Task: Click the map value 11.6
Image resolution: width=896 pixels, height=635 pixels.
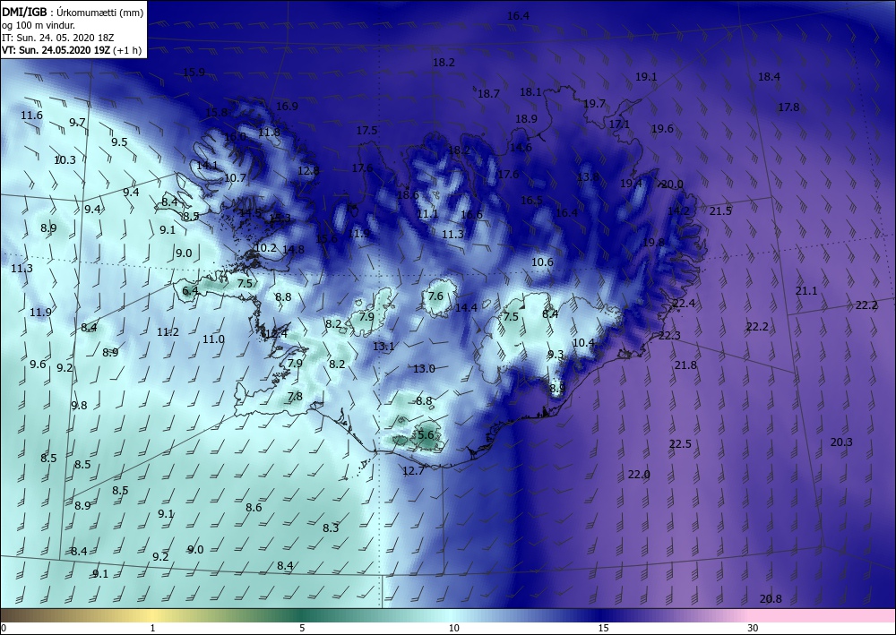Action: (31, 116)
